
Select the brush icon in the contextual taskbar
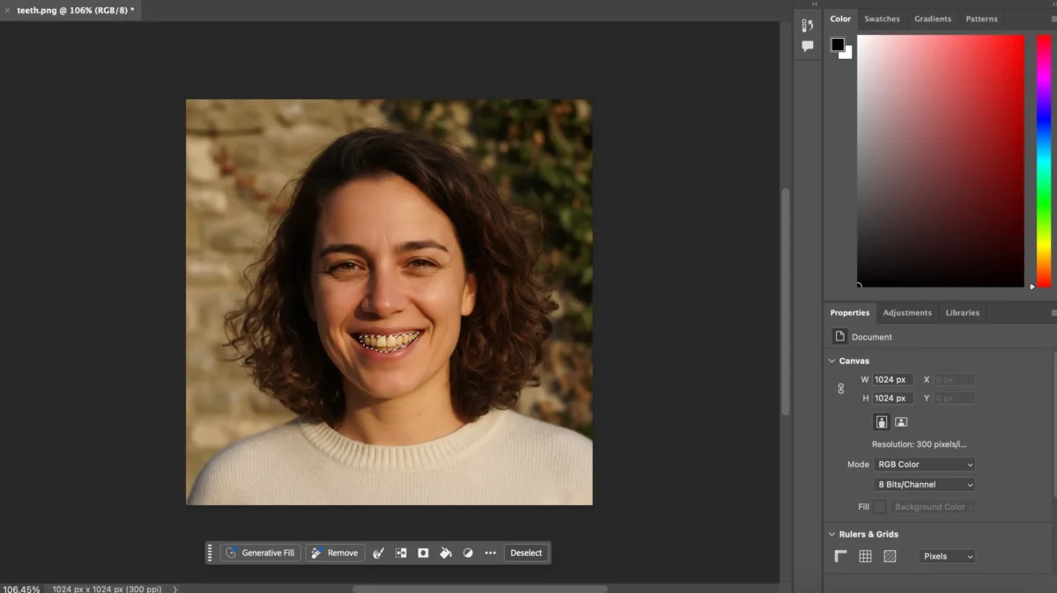(379, 553)
